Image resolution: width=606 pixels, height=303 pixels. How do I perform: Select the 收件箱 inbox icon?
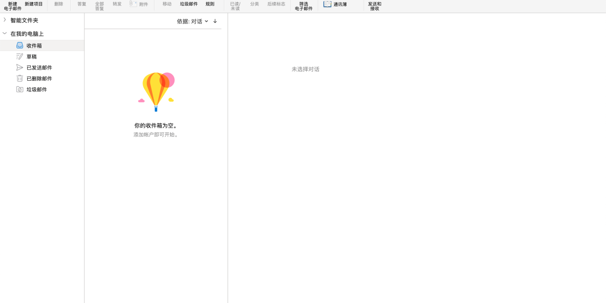(20, 46)
